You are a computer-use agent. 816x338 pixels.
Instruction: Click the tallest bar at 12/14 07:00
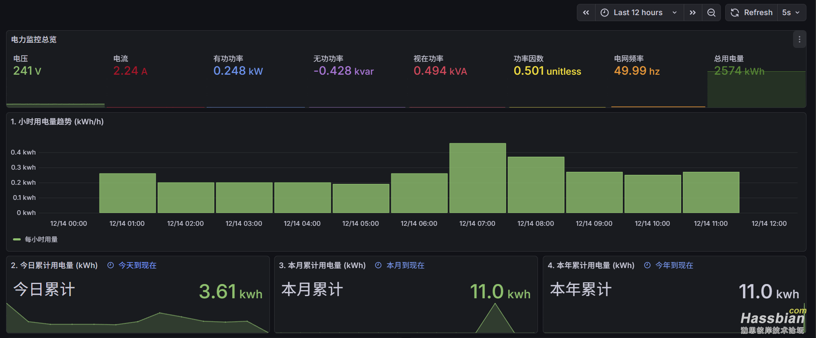coord(477,178)
